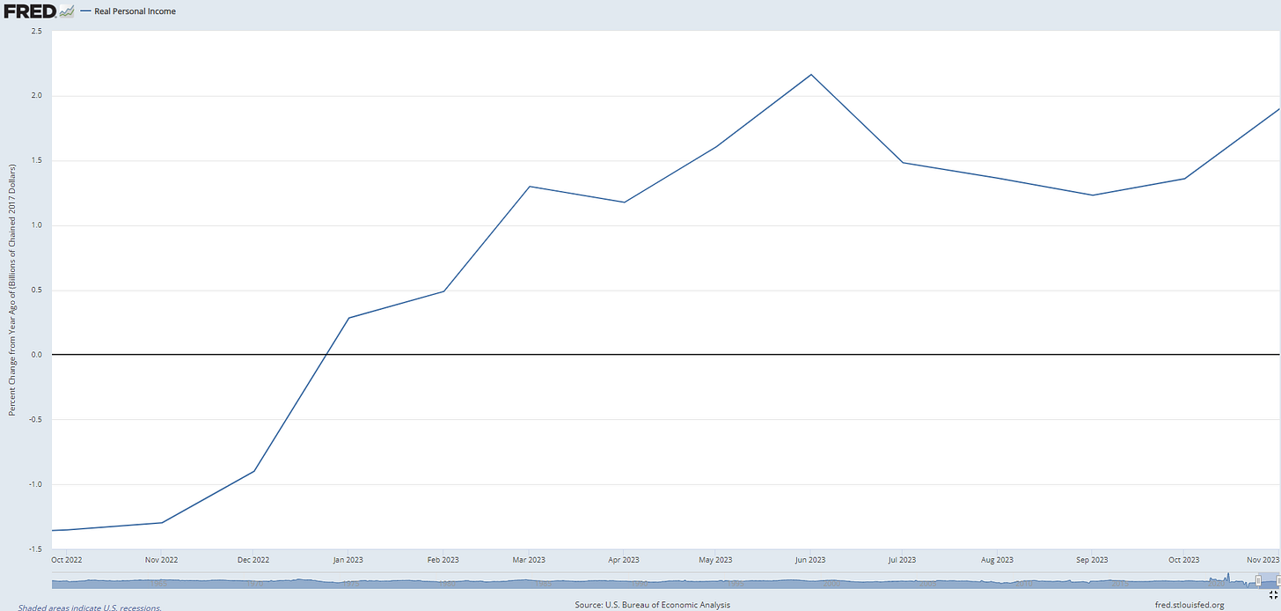Click the Shaded areas indicate U.S. recessions note
Viewport: 1281px width, 611px height.
(90, 607)
